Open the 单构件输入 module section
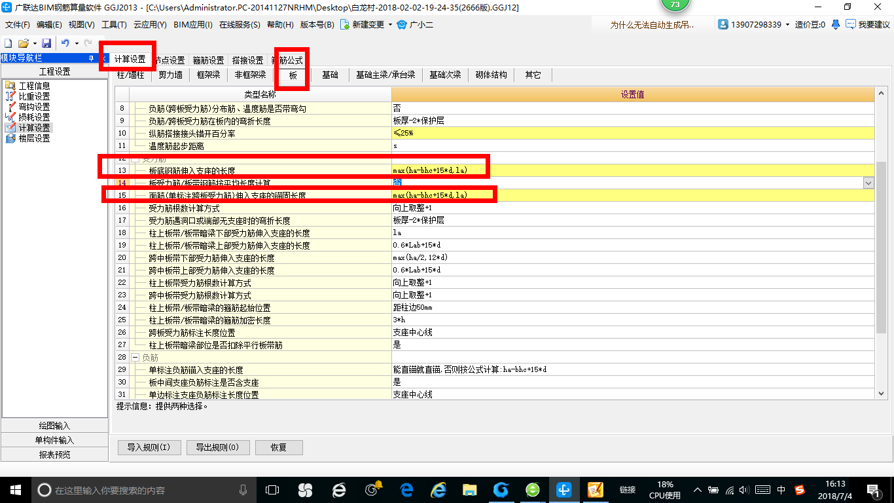The width and height of the screenshot is (894, 503). point(54,440)
